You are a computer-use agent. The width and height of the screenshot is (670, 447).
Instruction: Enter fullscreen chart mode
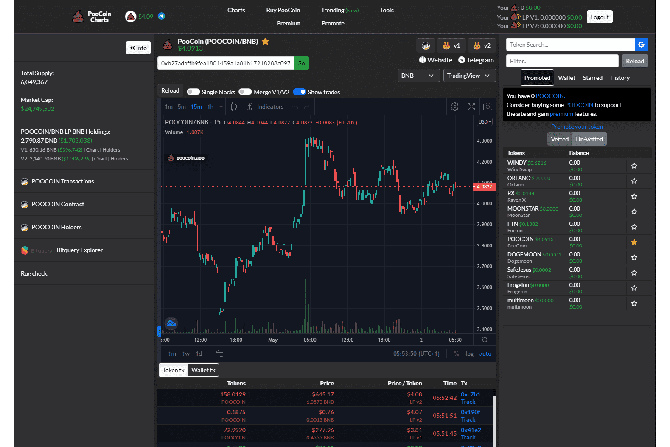[471, 107]
